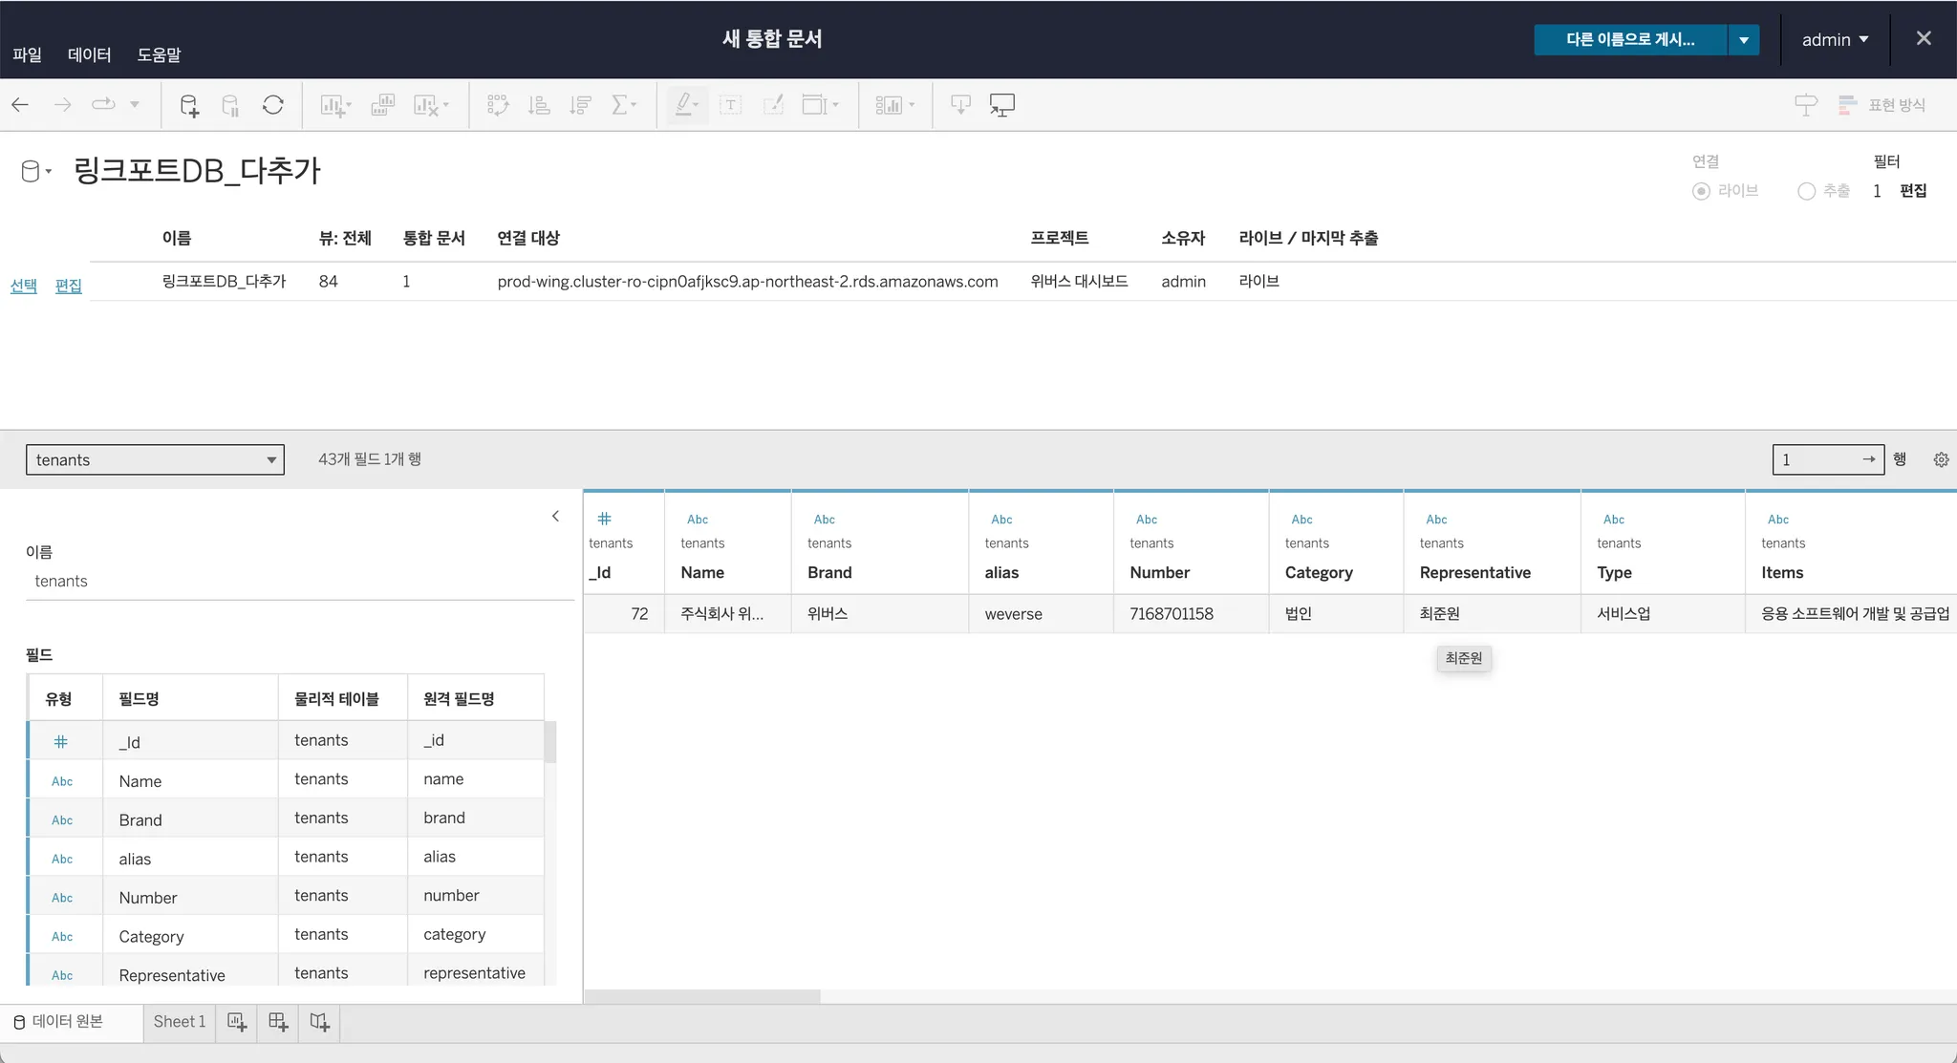Open the 데이터 menu
The height and width of the screenshot is (1063, 1957).
[89, 54]
